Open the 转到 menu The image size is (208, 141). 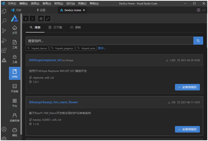point(59,4)
